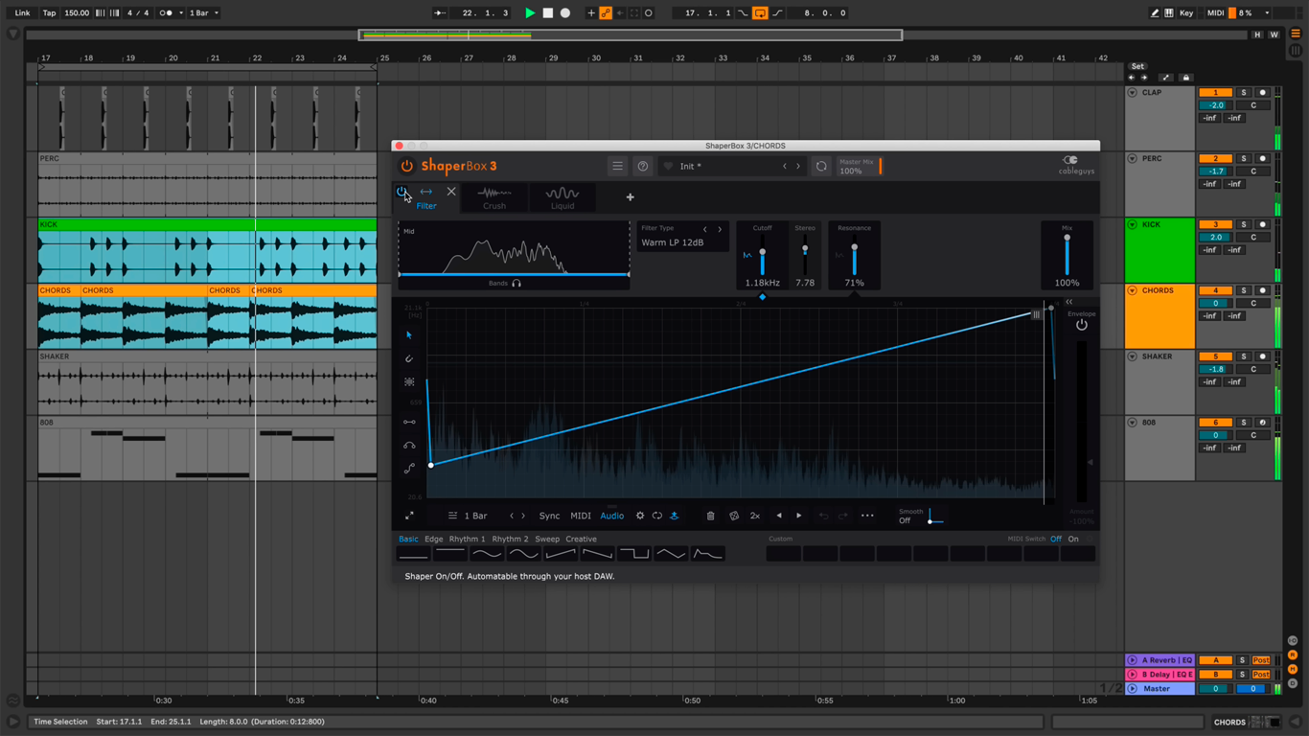Select the straight line segment tool
This screenshot has height=736, width=1309.
(x=409, y=422)
